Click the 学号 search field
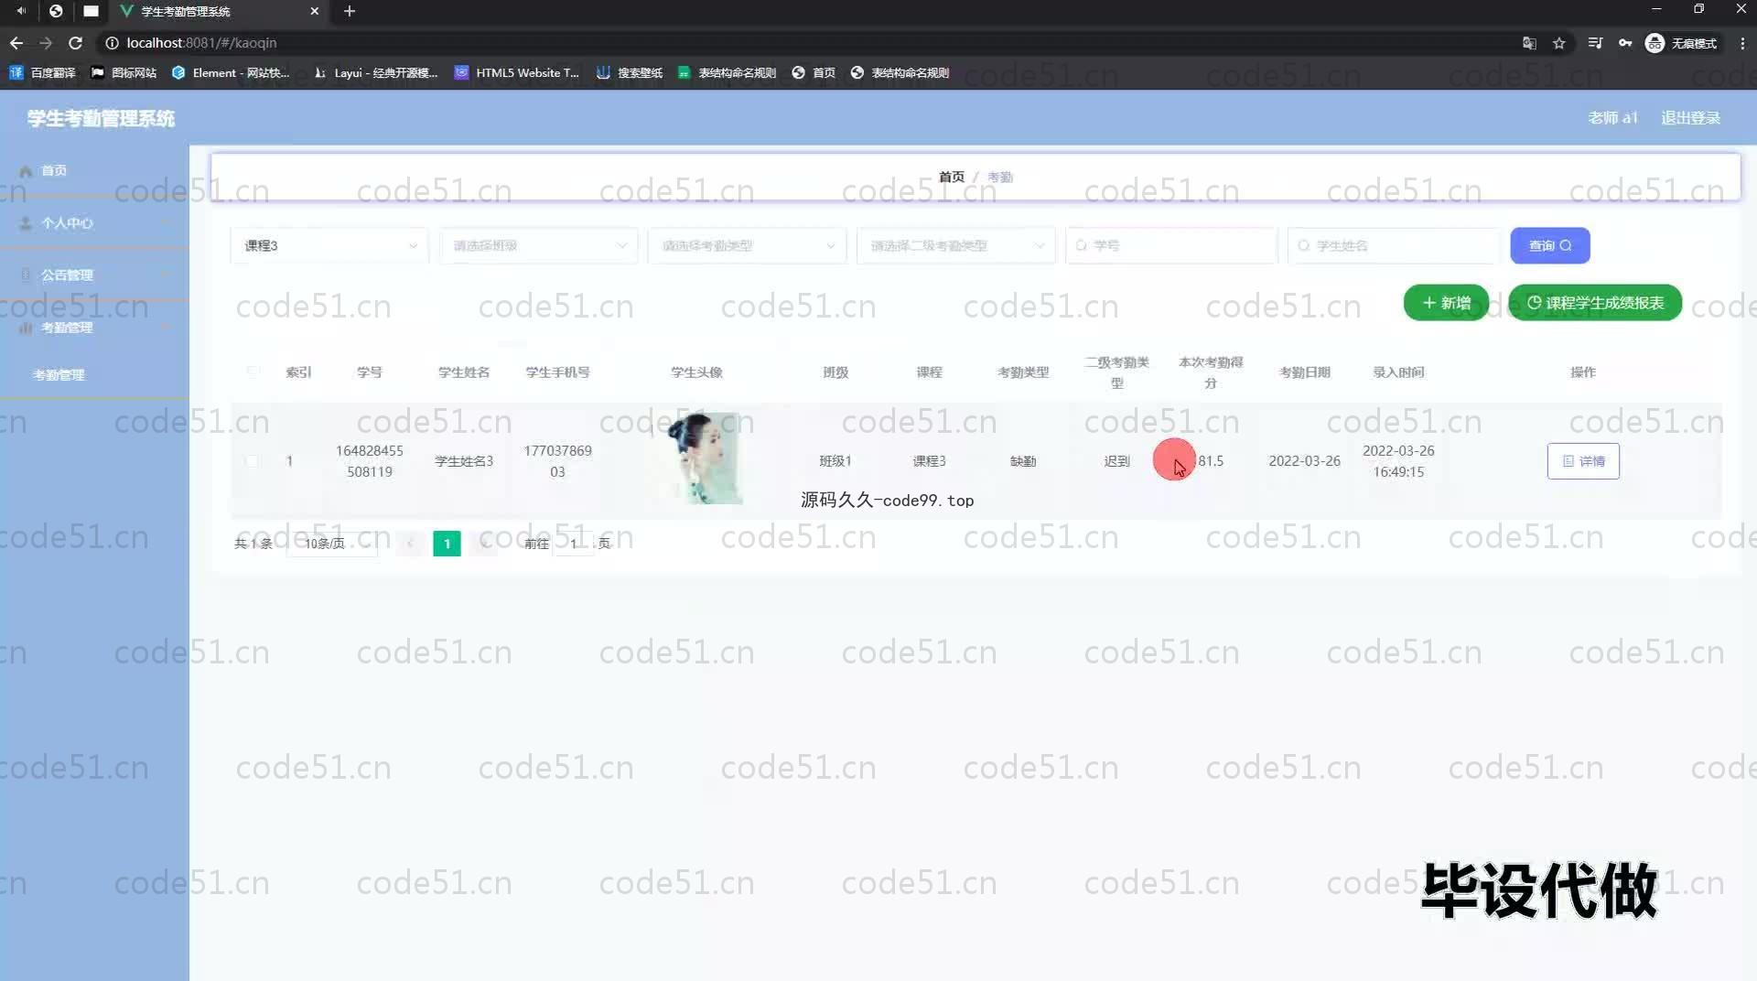 pos(1171,245)
